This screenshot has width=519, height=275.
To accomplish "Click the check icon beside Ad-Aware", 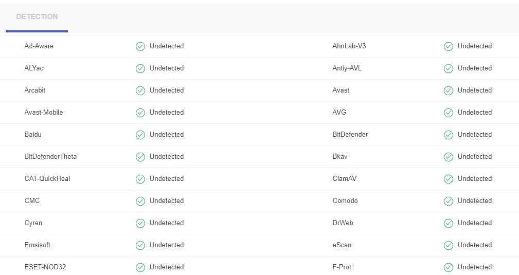I will (140, 46).
